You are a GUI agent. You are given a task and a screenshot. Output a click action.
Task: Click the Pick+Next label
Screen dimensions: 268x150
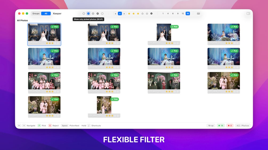click(74, 126)
